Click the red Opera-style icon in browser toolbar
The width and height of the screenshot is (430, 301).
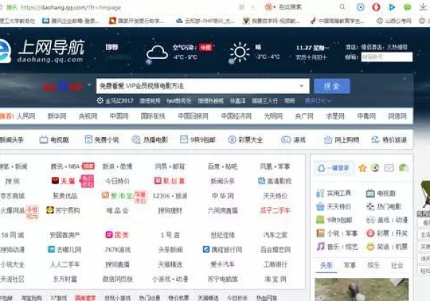(x=376, y=7)
